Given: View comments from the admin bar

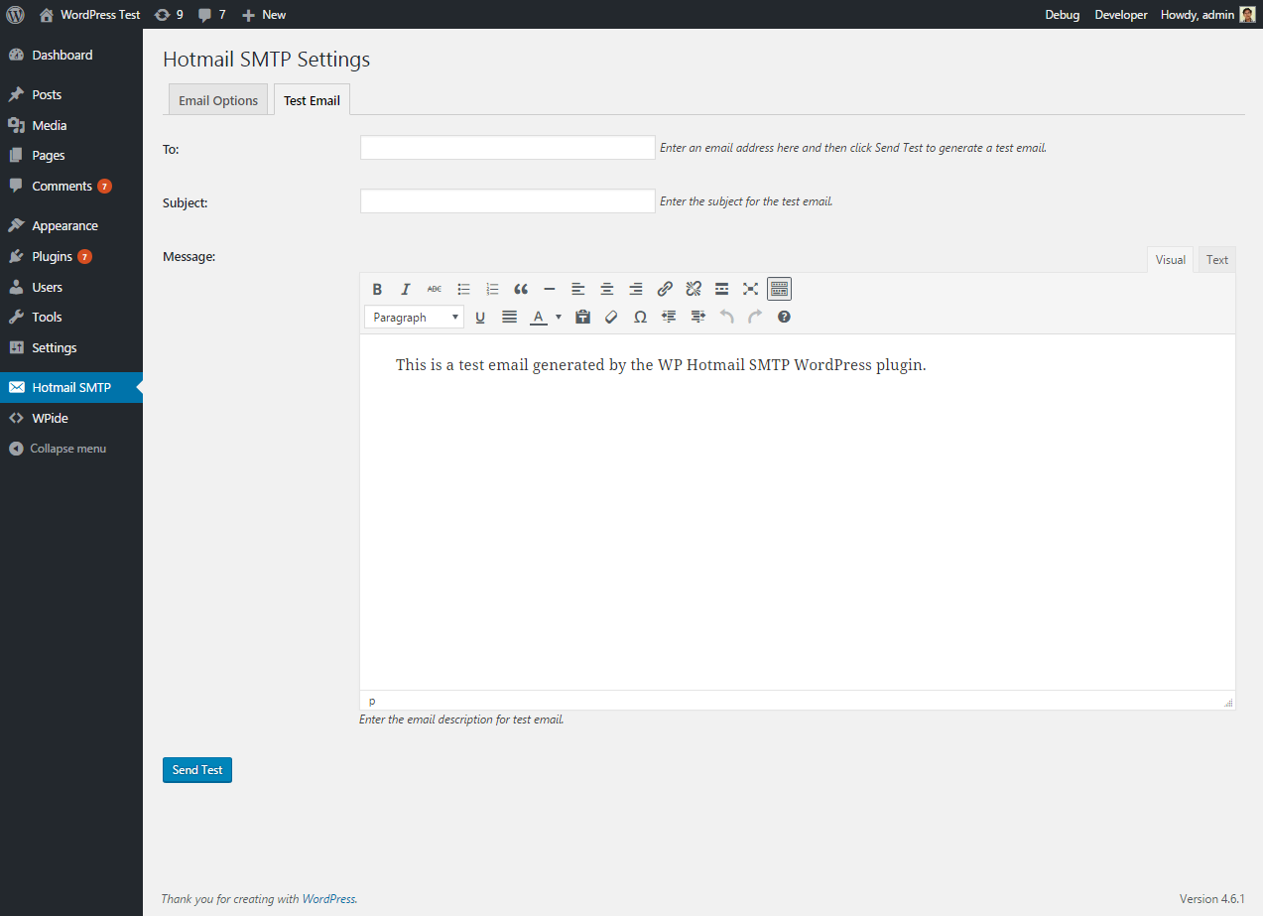Looking at the screenshot, I should click(211, 14).
